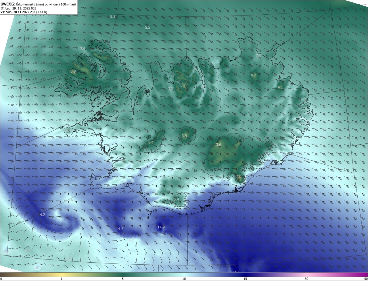Click the 7.7 value label

(x=170, y=89)
